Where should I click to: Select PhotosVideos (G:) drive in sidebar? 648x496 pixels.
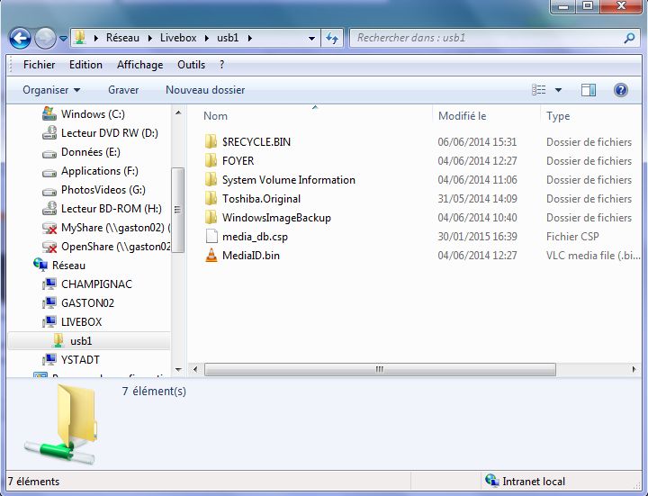pyautogui.click(x=103, y=190)
